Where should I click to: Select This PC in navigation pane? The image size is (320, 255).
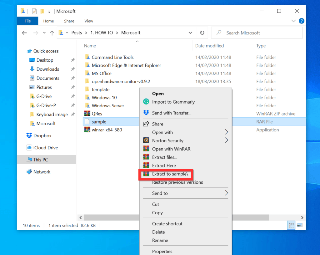point(41,160)
